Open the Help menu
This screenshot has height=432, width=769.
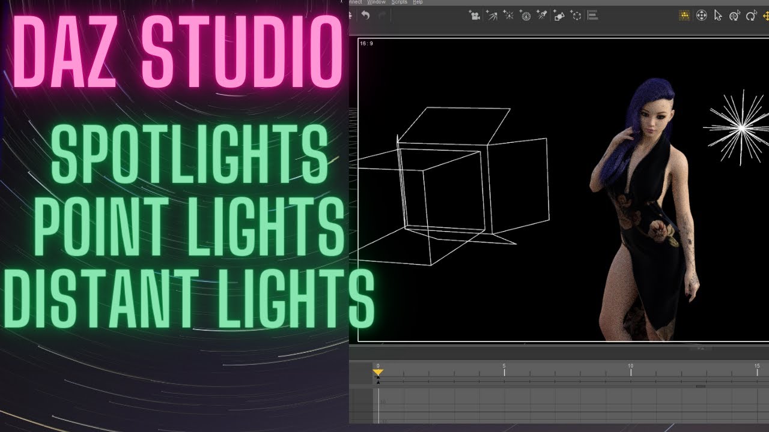[418, 2]
